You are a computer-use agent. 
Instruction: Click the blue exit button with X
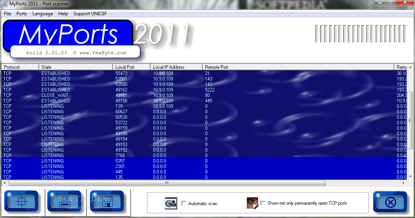click(390, 202)
